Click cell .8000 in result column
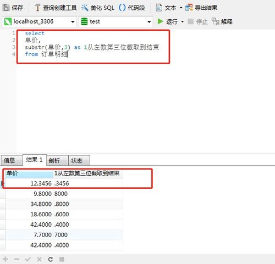 [88, 204]
